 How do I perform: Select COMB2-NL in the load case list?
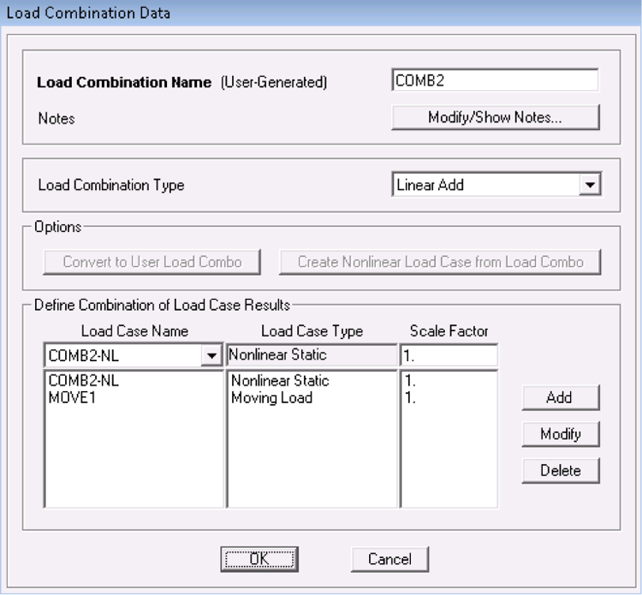click(x=84, y=381)
